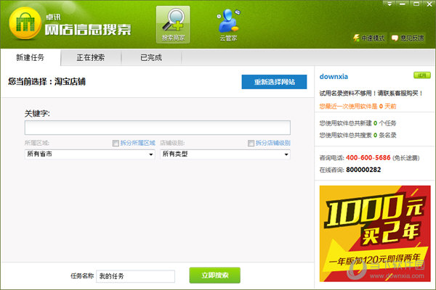Open the 1000元买2年 promotion banner
Viewport: 436px width, 290px height.
[375, 233]
